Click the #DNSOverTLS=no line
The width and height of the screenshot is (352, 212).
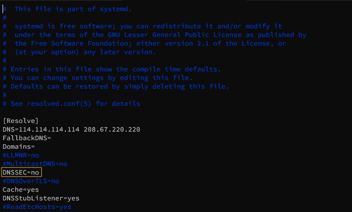pos(31,181)
